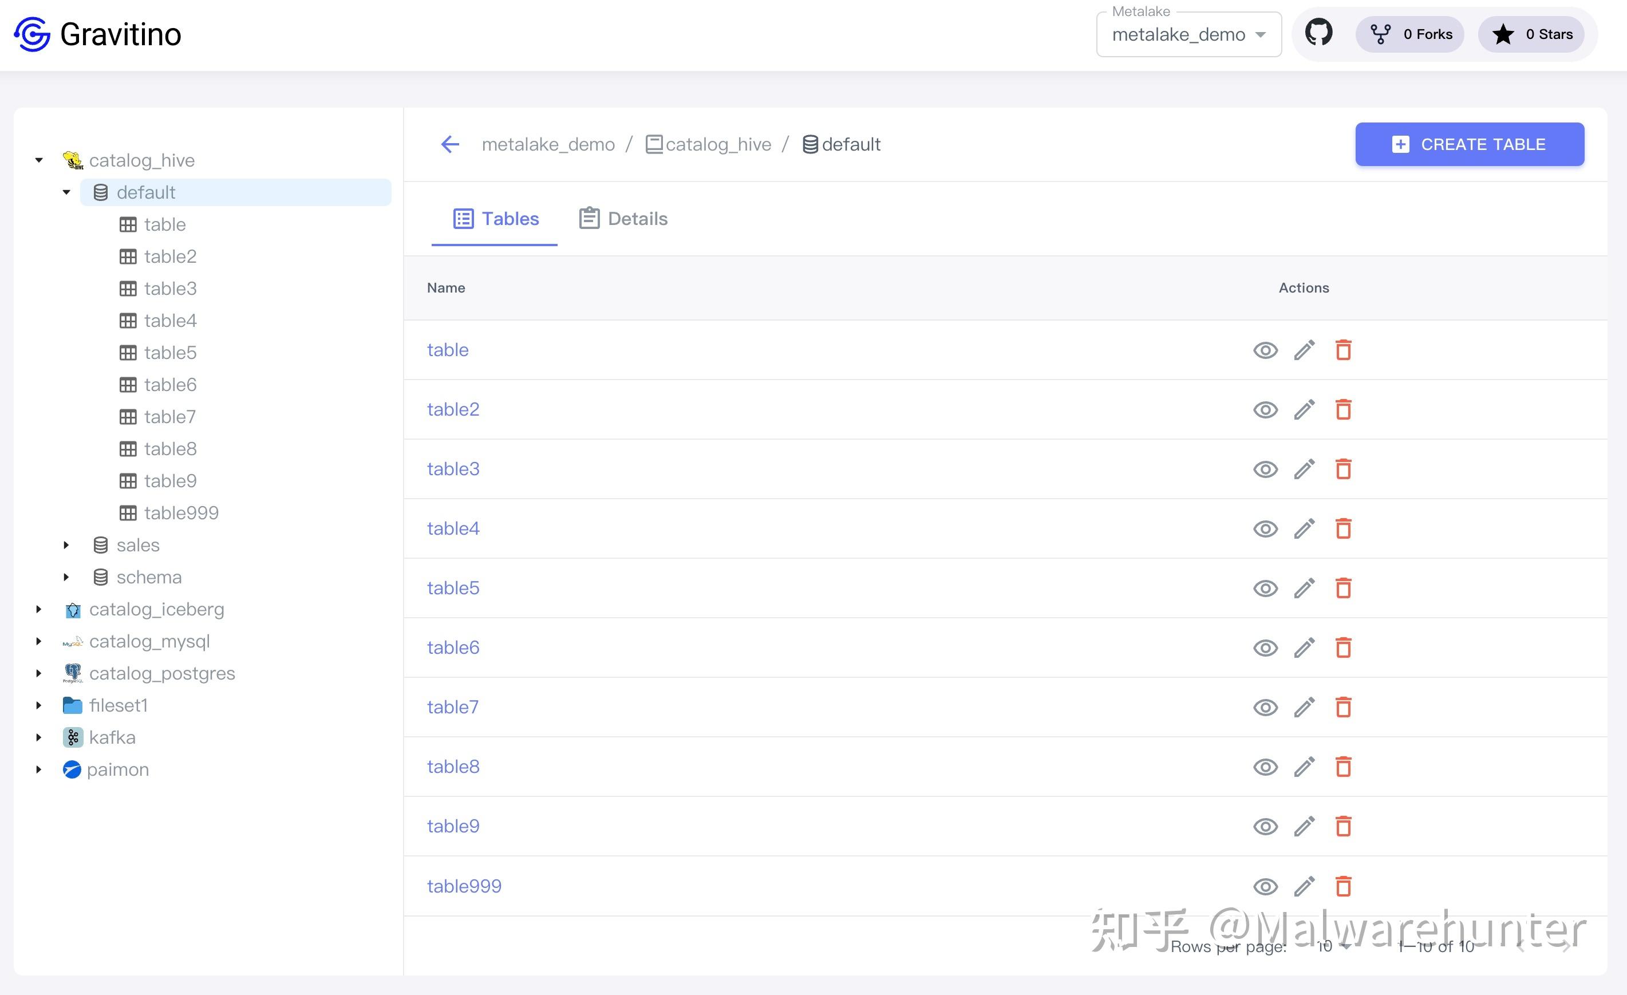The image size is (1627, 995).
Task: Delete table5 using the trash icon
Action: (1343, 587)
